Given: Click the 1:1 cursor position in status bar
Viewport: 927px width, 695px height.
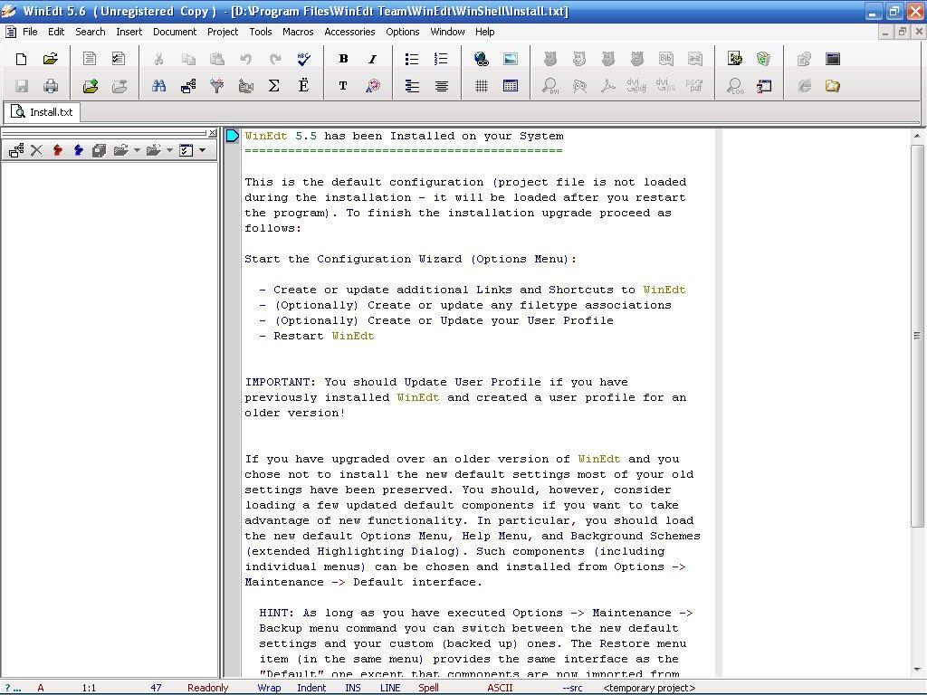Looking at the screenshot, I should click(x=89, y=688).
